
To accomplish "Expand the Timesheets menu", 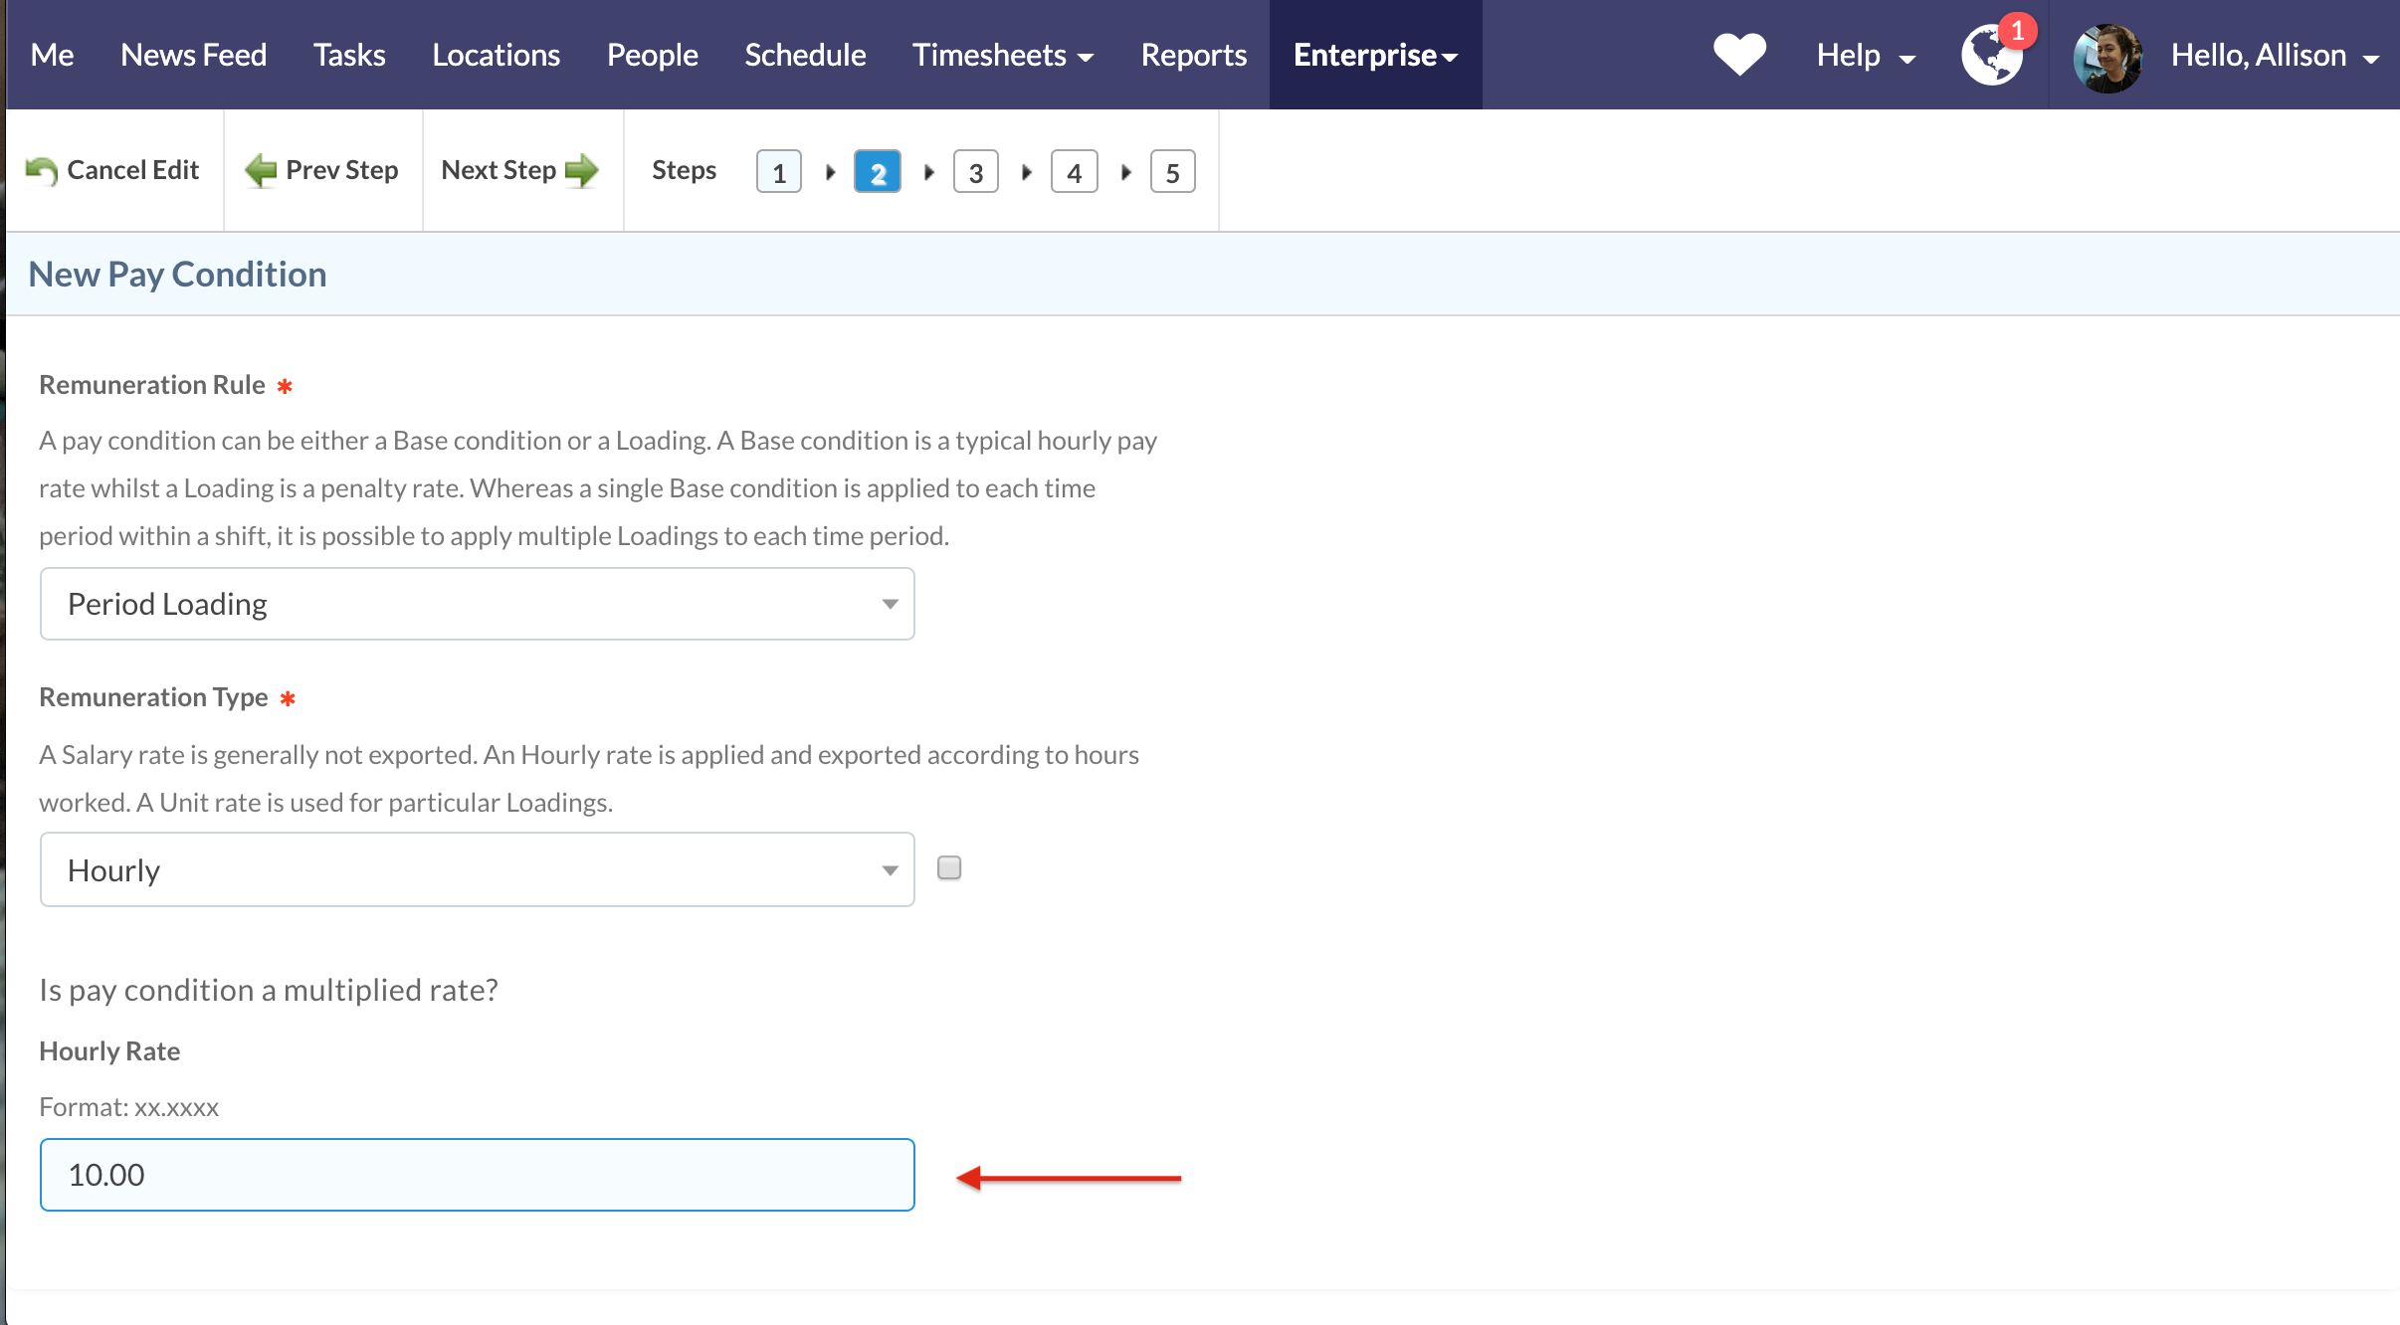I will (x=1002, y=56).
